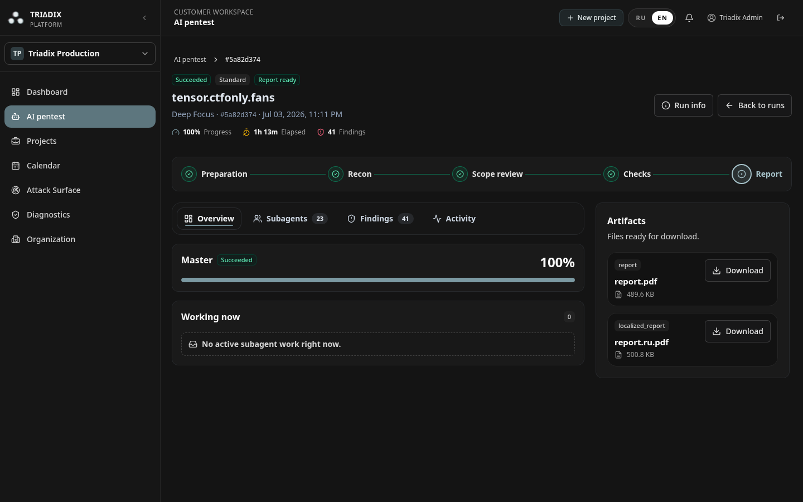Click the report tag above report.pdf

pos(627,265)
